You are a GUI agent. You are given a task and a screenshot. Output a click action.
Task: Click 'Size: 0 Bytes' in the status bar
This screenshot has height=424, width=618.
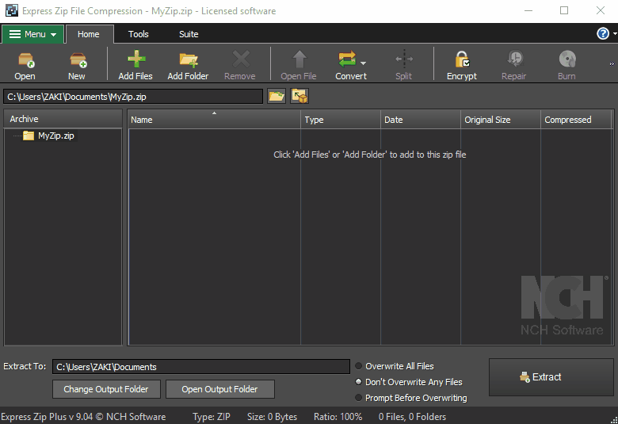click(x=272, y=417)
